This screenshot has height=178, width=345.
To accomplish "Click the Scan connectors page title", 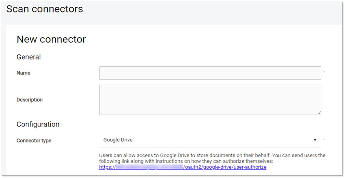I will [44, 9].
